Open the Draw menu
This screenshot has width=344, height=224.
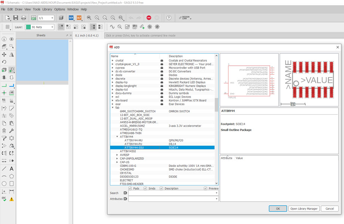coord(19,9)
